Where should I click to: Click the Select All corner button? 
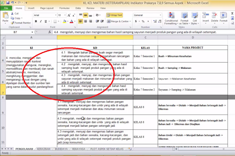(x=3, y=37)
